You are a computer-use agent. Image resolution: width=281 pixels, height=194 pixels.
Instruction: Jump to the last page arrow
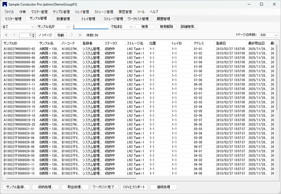pyautogui.click(x=80, y=35)
